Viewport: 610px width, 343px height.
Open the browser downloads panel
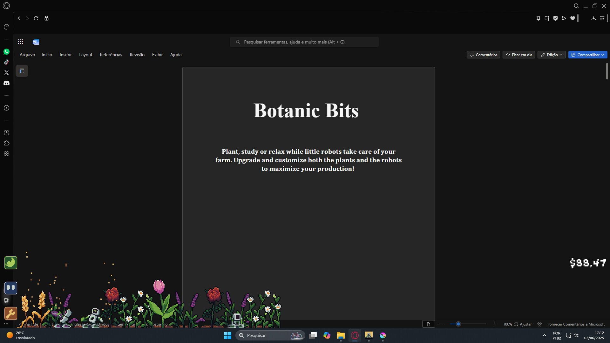pyautogui.click(x=593, y=18)
